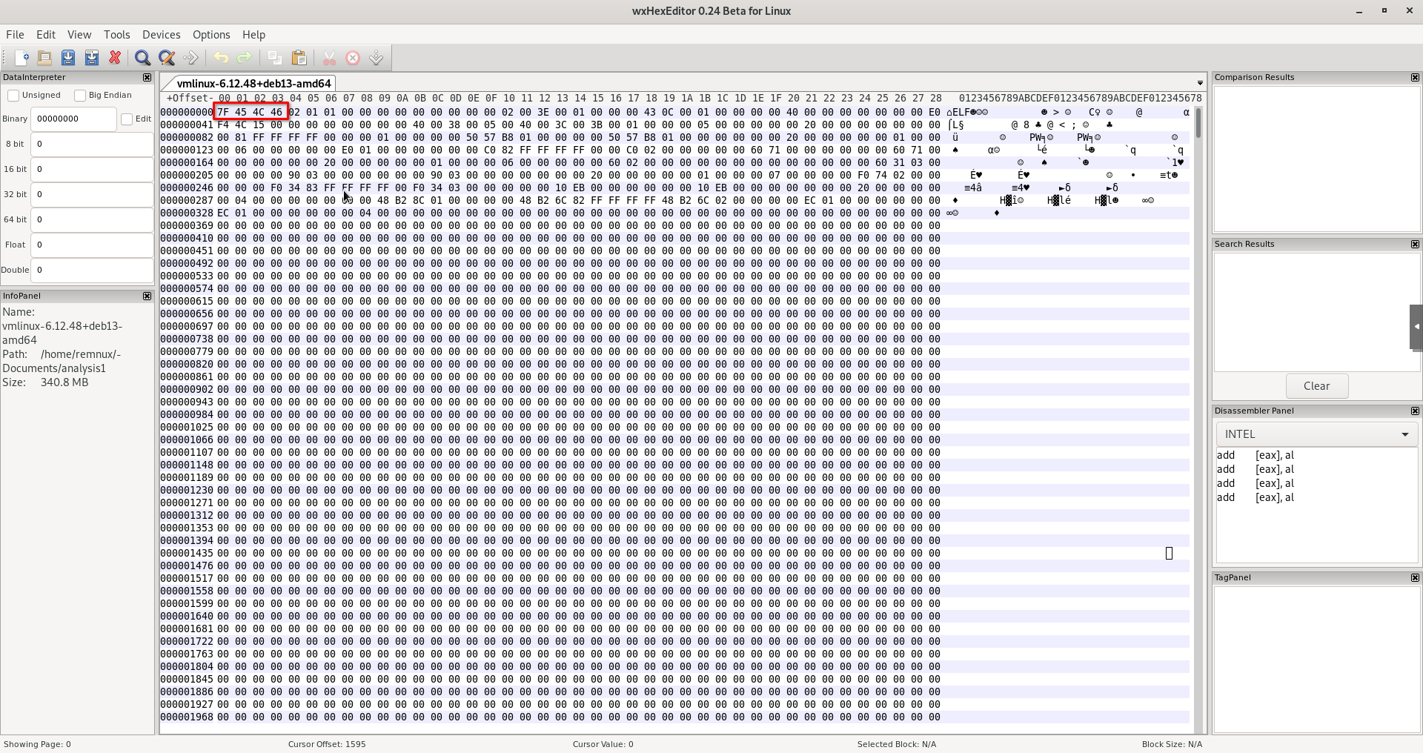
Task: Click Block Size: N/A in status bar
Action: (x=1172, y=744)
